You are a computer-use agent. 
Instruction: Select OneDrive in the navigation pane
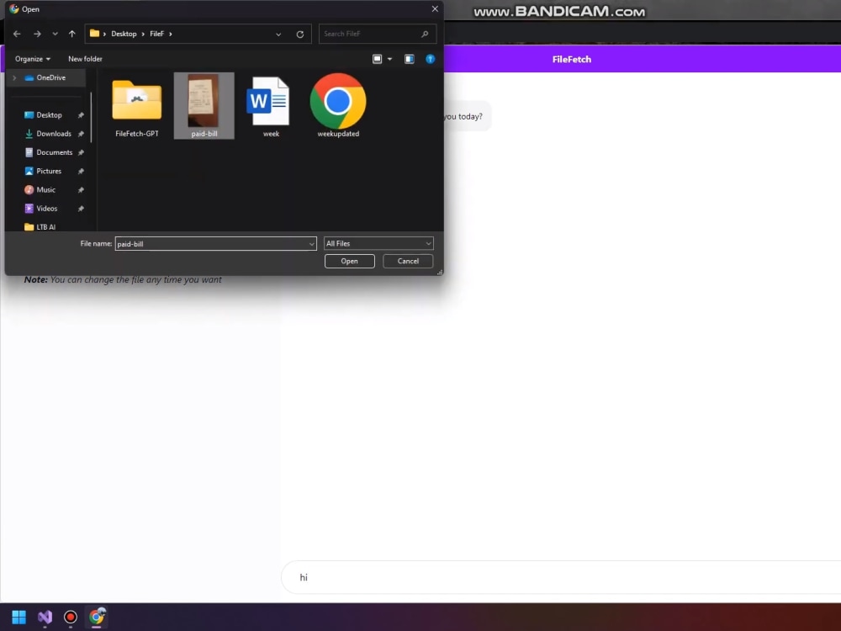(x=45, y=77)
